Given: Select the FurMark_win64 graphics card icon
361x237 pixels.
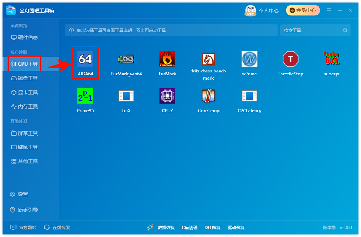Looking at the screenshot, I should (126, 59).
